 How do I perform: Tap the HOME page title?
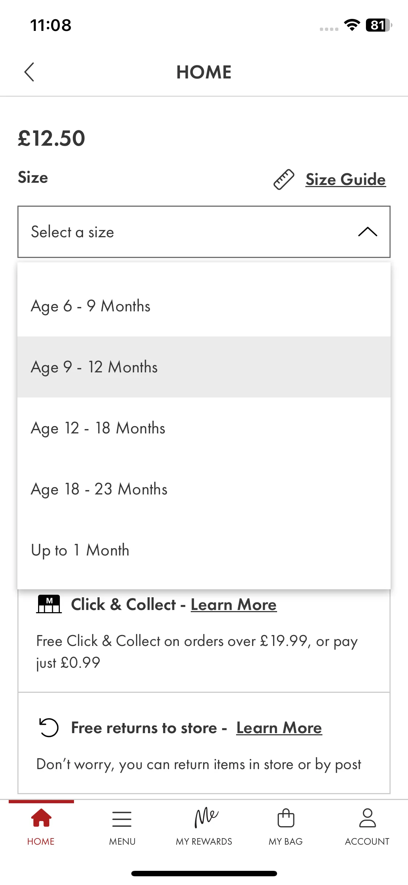pos(204,72)
